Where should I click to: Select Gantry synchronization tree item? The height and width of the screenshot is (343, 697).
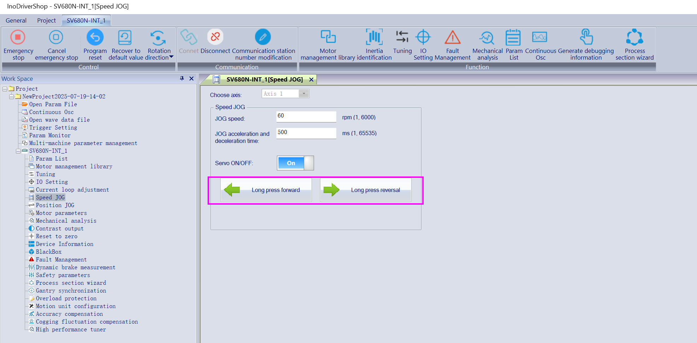coord(71,291)
